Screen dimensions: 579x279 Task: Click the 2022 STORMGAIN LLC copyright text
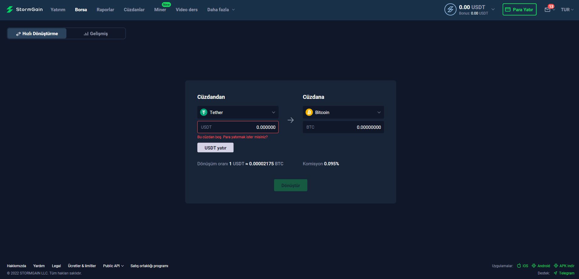(x=44, y=273)
